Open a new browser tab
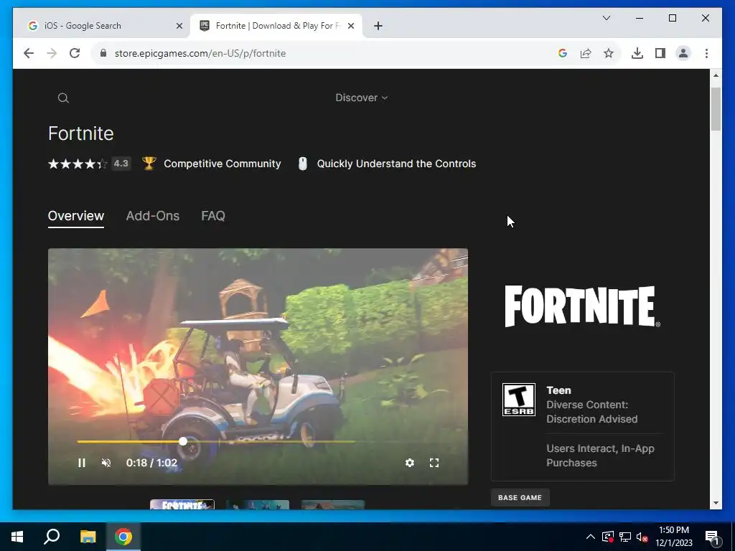Viewport: 735px width, 551px height. click(x=378, y=26)
